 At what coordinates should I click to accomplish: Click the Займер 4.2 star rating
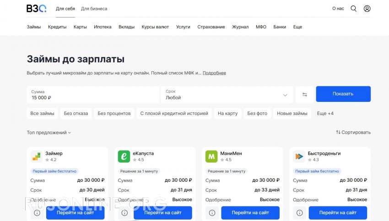click(51, 160)
